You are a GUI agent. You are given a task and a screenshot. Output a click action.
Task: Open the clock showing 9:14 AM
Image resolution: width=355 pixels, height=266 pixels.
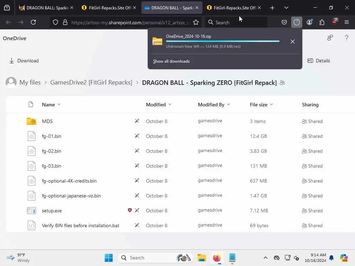click(315, 258)
